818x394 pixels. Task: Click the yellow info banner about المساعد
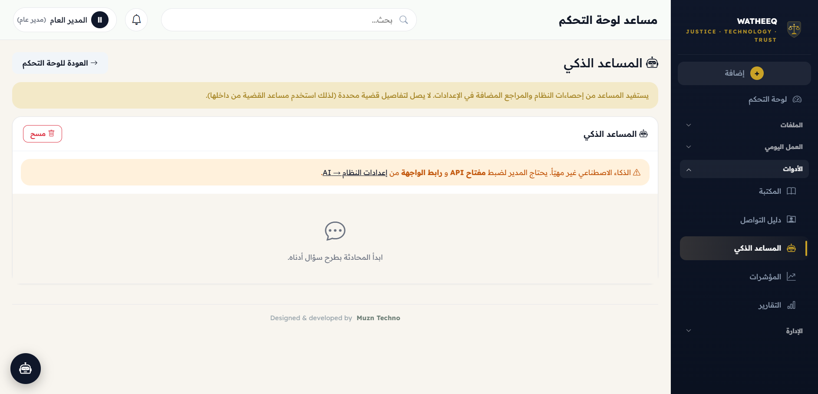click(335, 95)
